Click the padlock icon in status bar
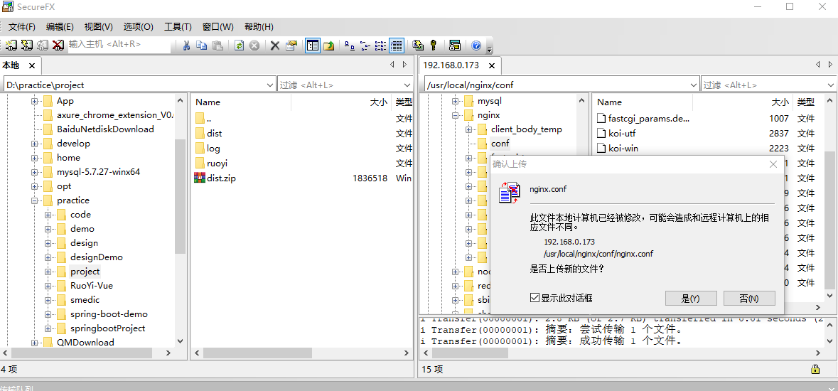838x391 pixels. [x=815, y=368]
